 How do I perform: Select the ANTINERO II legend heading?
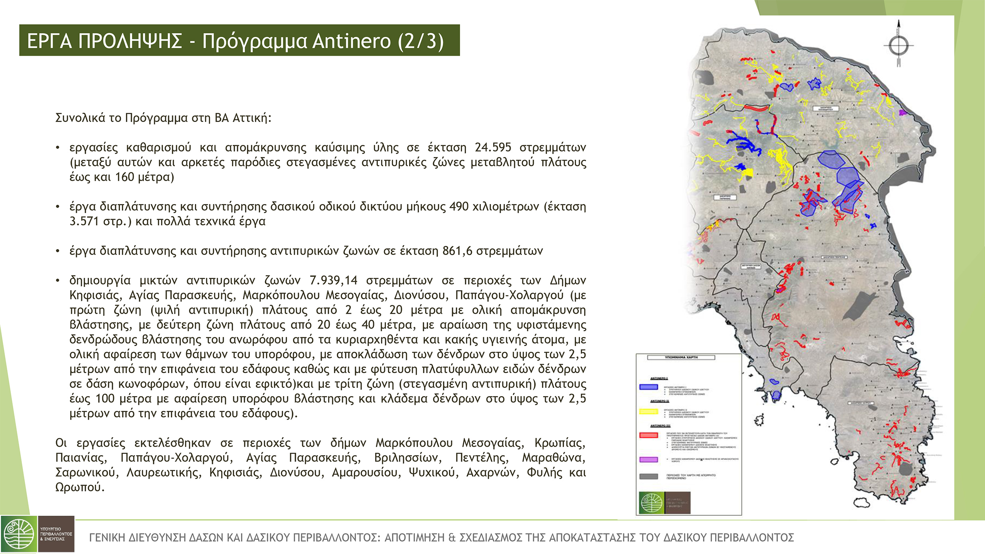[x=660, y=401]
